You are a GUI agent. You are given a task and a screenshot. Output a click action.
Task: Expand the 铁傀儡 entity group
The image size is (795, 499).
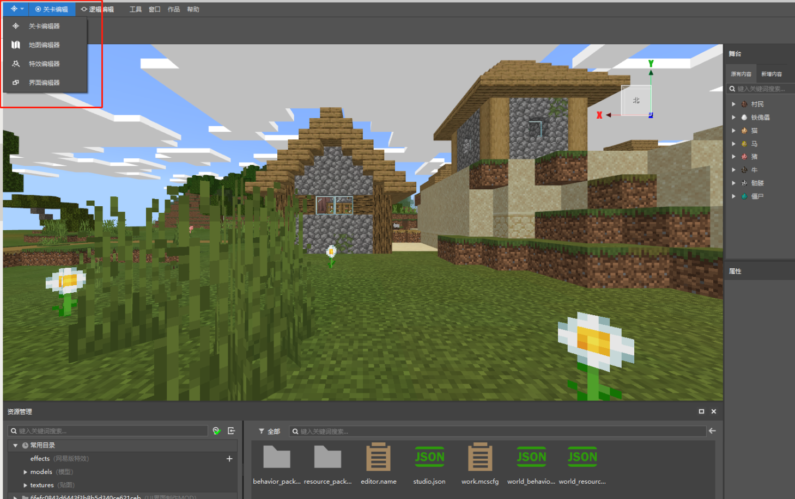click(x=733, y=117)
